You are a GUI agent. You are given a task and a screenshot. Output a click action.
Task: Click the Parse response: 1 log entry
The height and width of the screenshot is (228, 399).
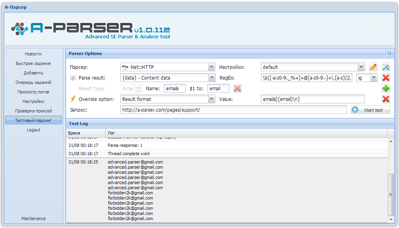(x=125, y=145)
